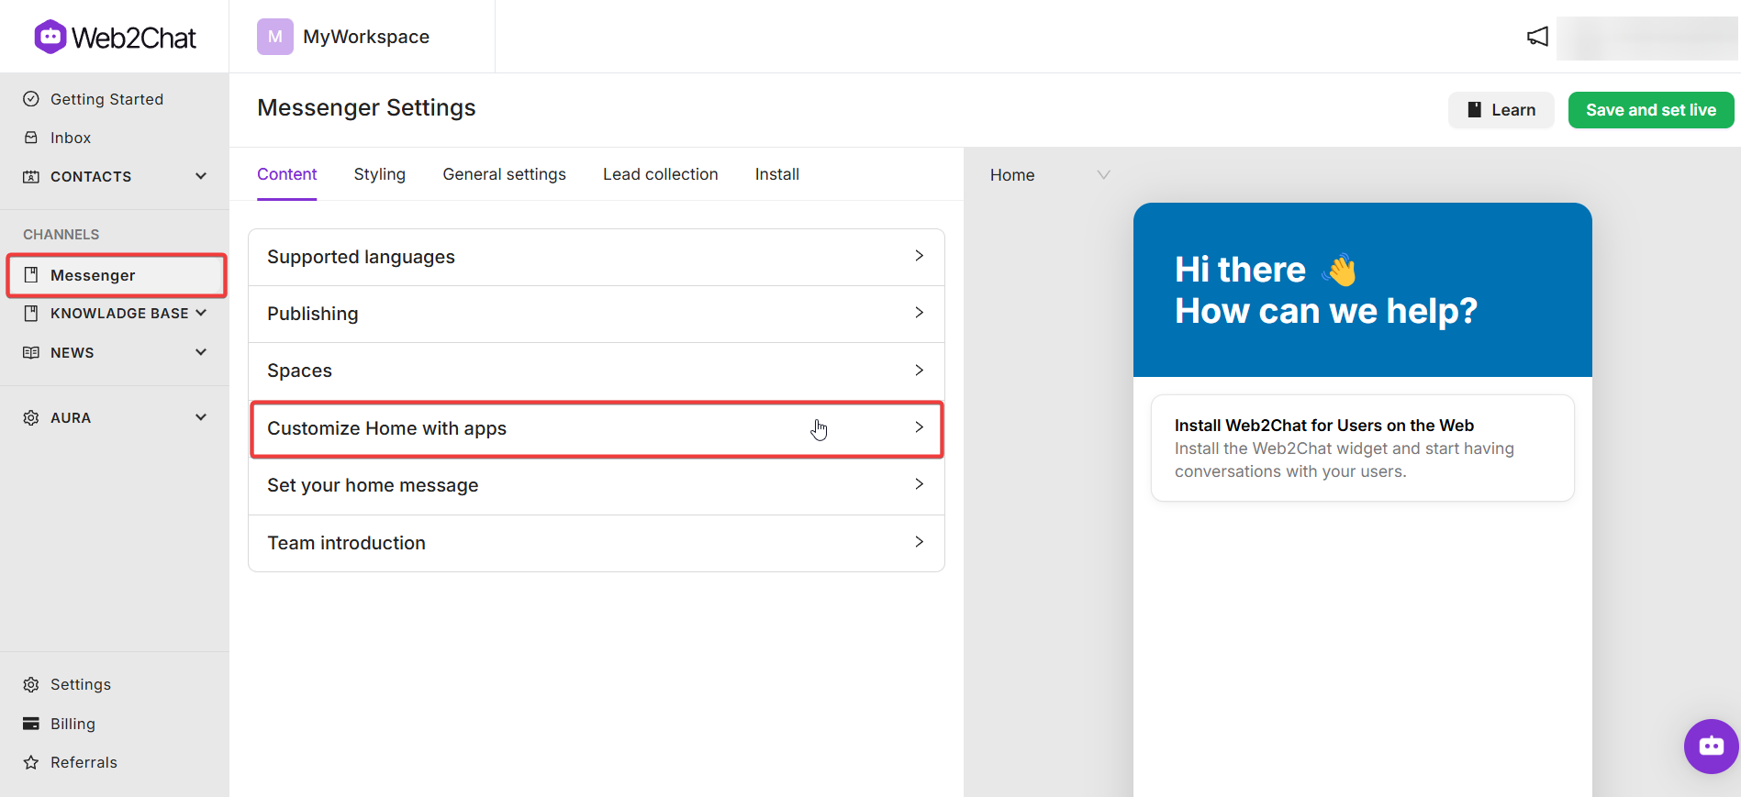Open the Home preview dropdown
This screenshot has width=1741, height=797.
click(x=1050, y=175)
